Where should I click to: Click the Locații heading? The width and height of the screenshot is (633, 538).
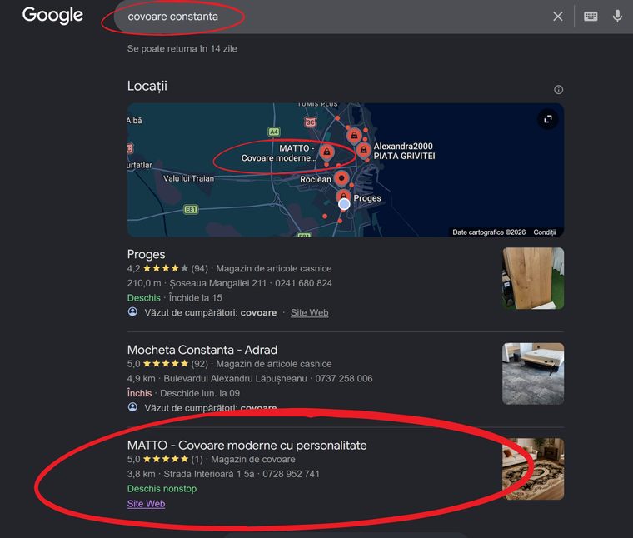[x=147, y=86]
